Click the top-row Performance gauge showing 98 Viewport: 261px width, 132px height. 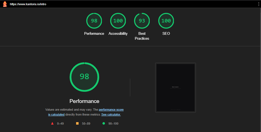point(94,21)
